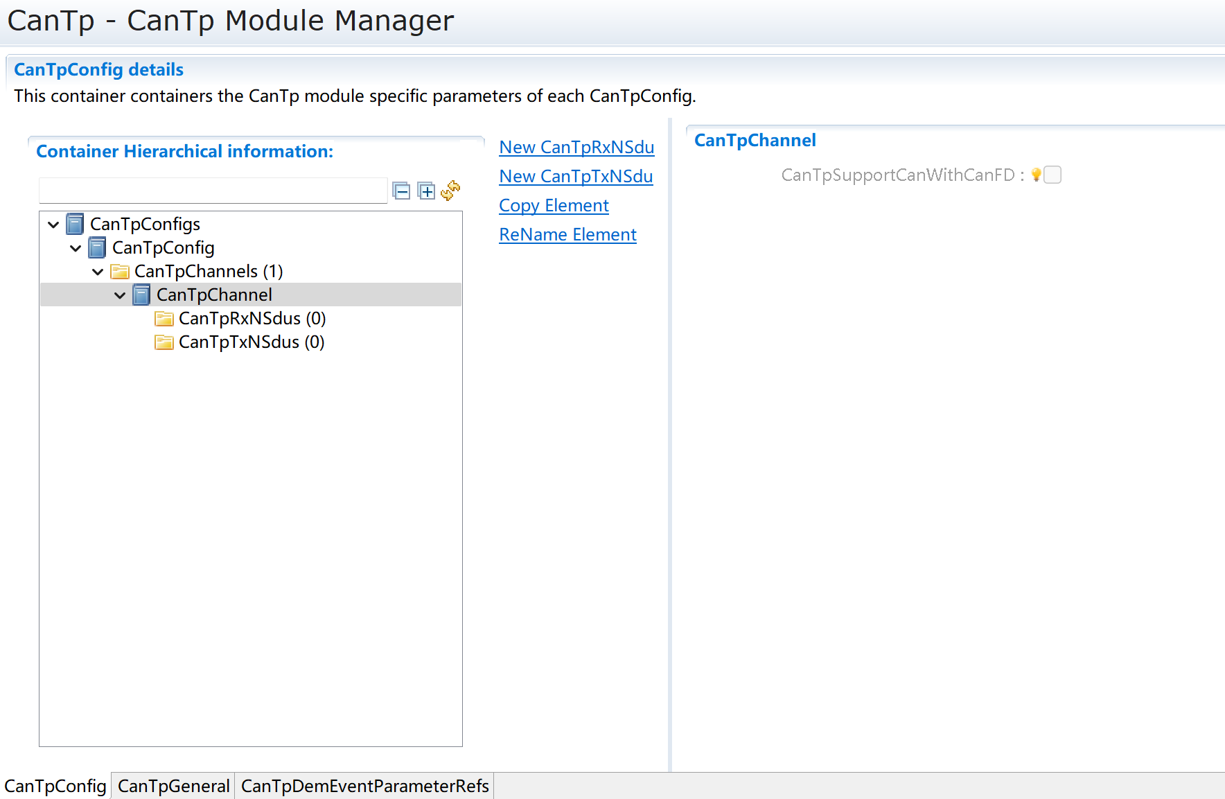Image resolution: width=1225 pixels, height=799 pixels.
Task: Click the refresh/link sync icon
Action: point(450,191)
